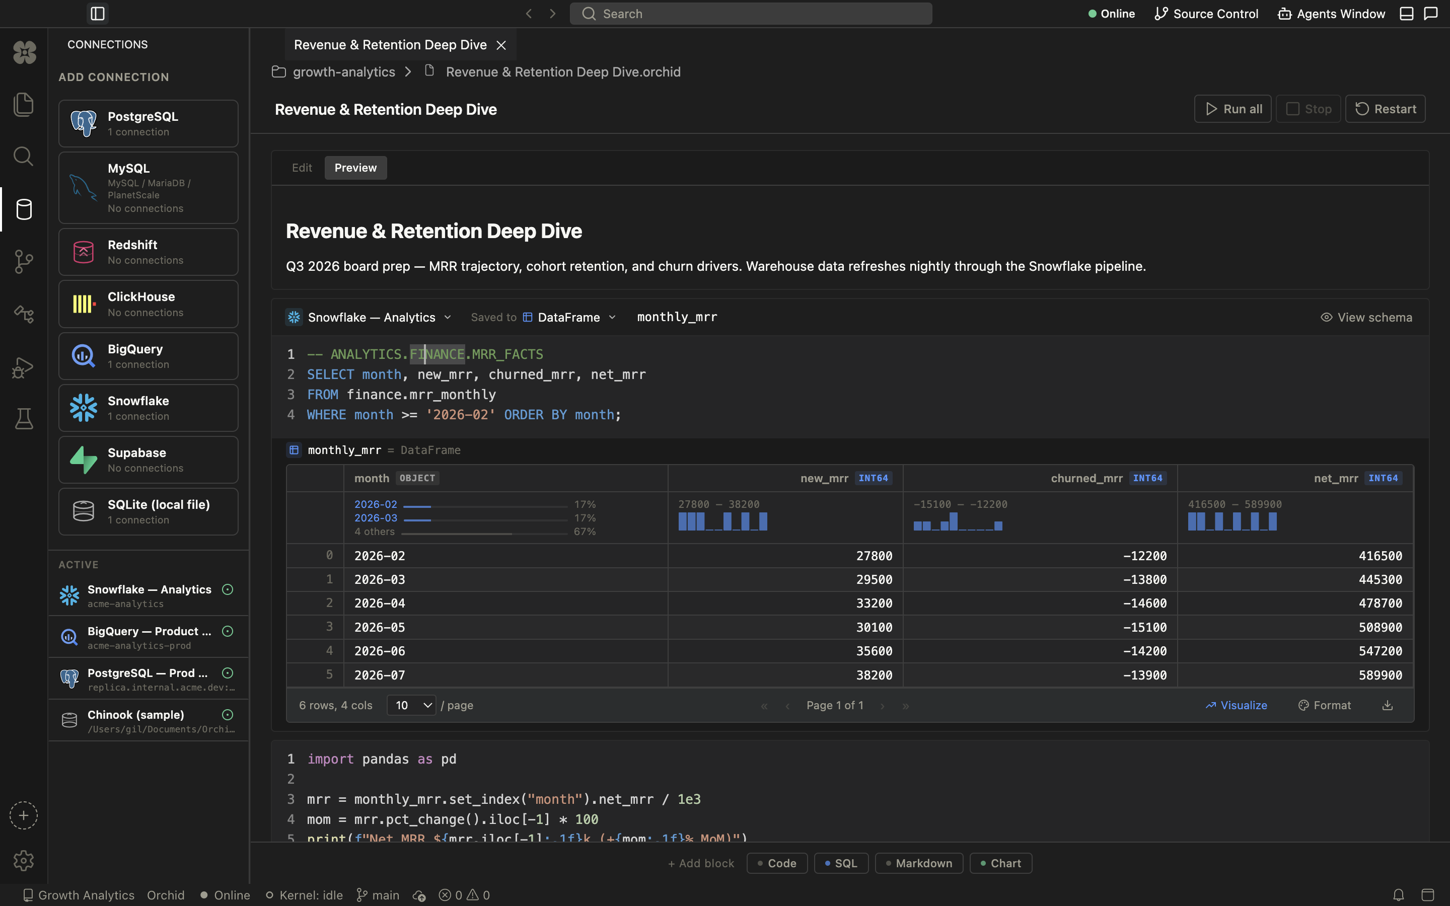Click net_mrr histogram distribution
This screenshot has width=1450, height=906.
point(1232,521)
